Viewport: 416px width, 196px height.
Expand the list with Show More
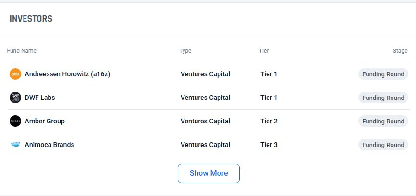(208, 173)
